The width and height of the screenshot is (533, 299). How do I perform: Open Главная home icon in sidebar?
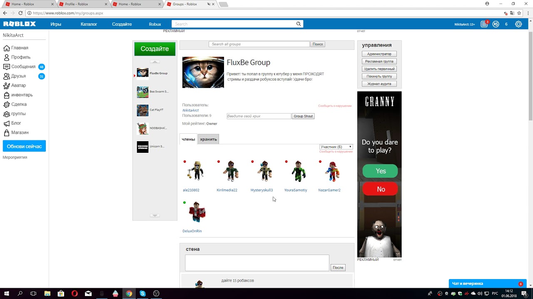coord(7,48)
